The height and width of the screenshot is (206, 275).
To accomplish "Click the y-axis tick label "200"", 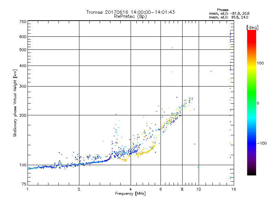I will click(23, 115).
